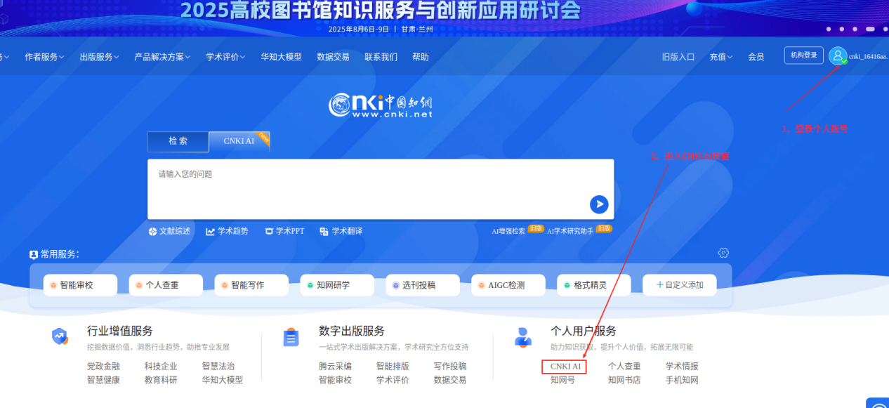This screenshot has width=889, height=408.
Task: Click the blue send arrow button
Action: (x=598, y=204)
